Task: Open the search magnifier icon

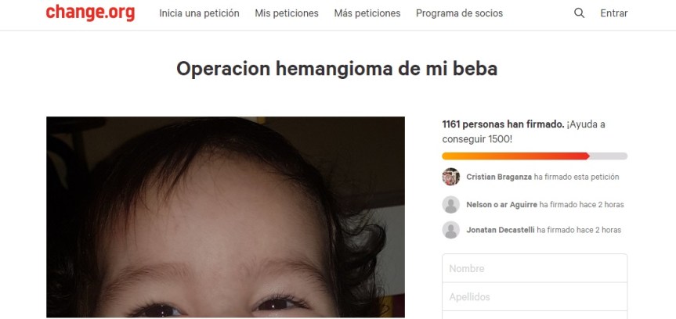Action: tap(580, 13)
